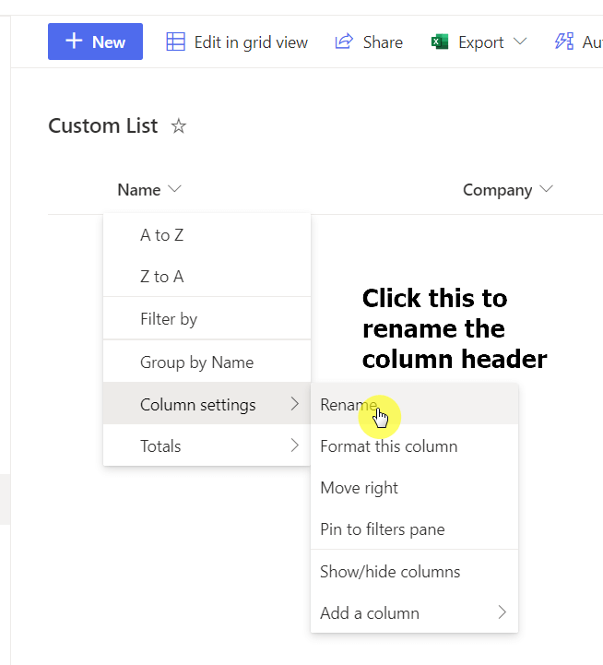
Task: Open Show/hide columns
Action: click(414, 571)
